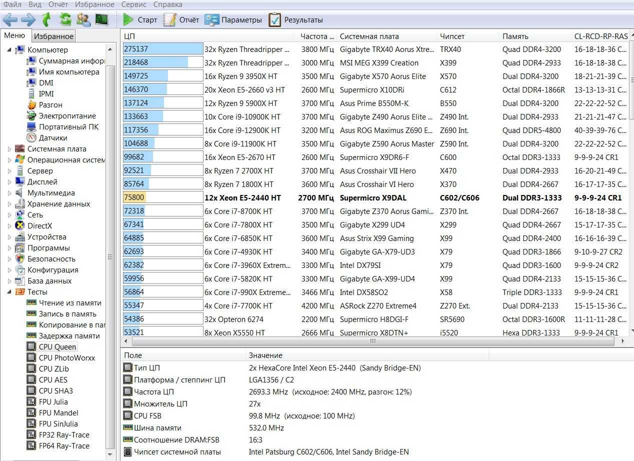Open the Запись в память test
634x461 pixels.
[x=61, y=314]
